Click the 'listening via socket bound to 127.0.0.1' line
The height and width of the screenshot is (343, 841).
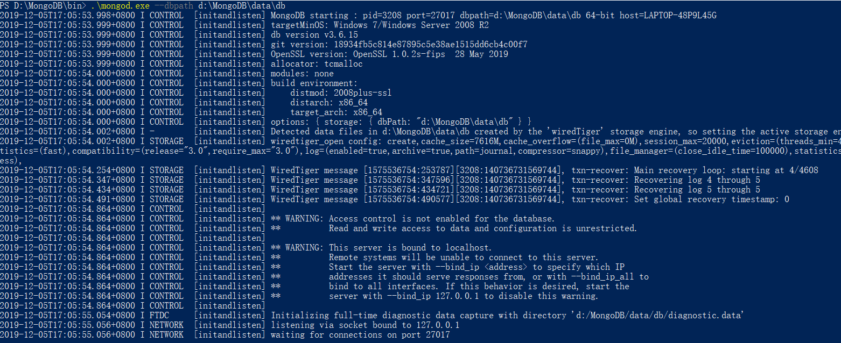365,325
